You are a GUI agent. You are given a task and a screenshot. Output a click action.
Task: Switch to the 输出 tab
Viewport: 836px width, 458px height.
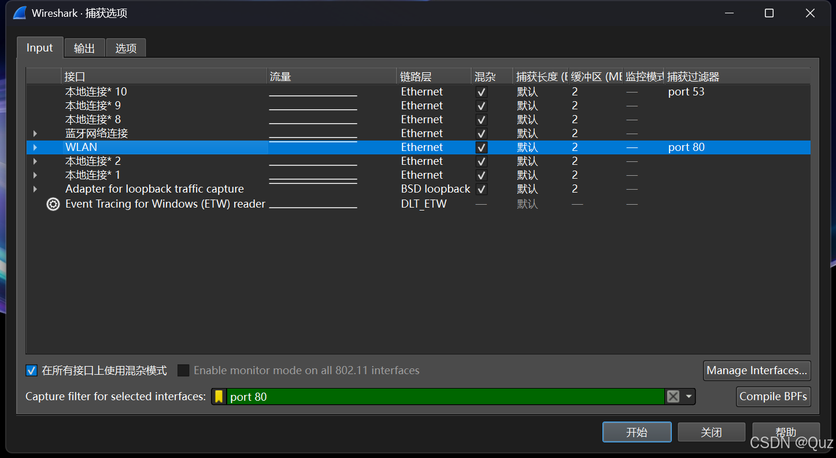[84, 48]
